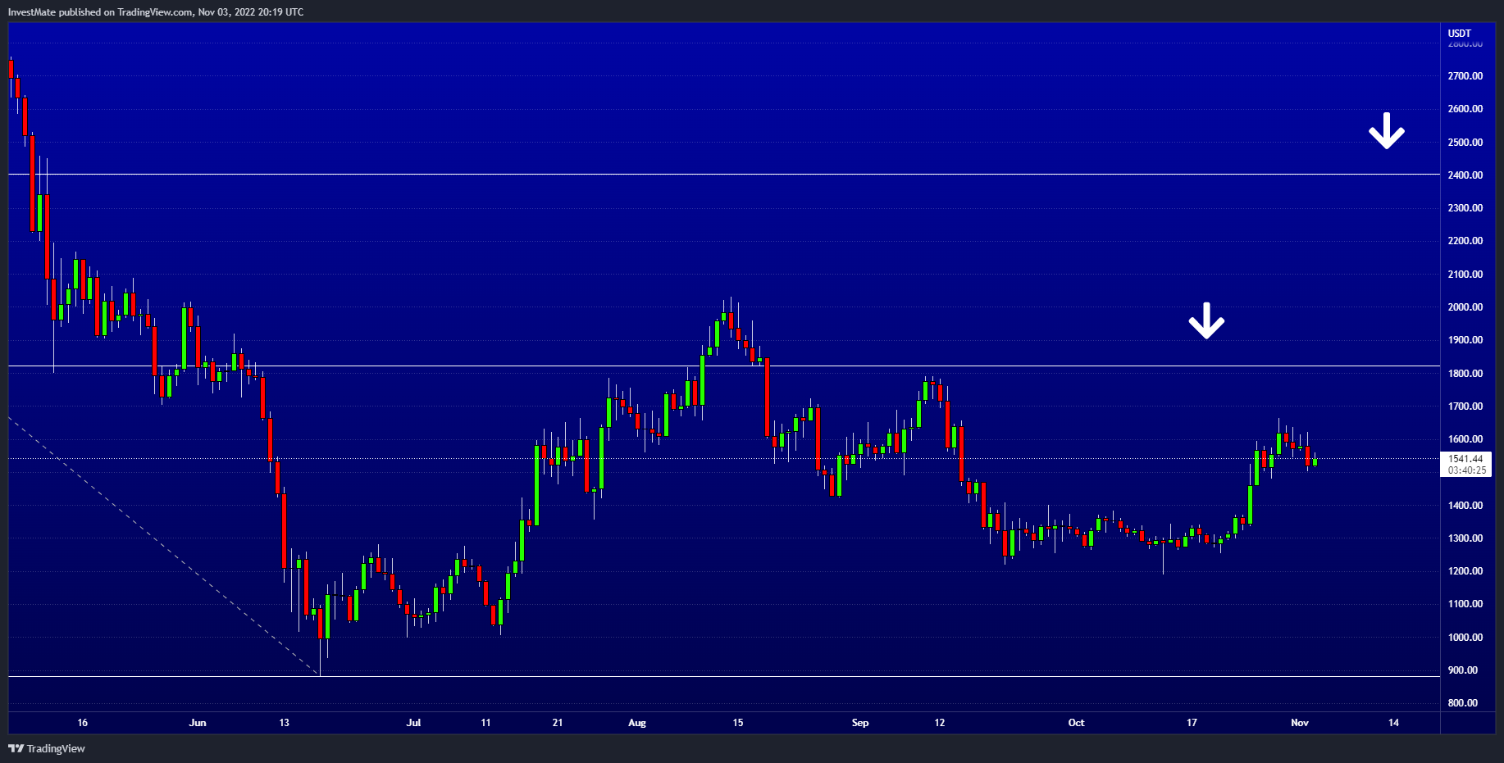
Task: Click the 900.00 price axis label
Action: (x=1463, y=670)
